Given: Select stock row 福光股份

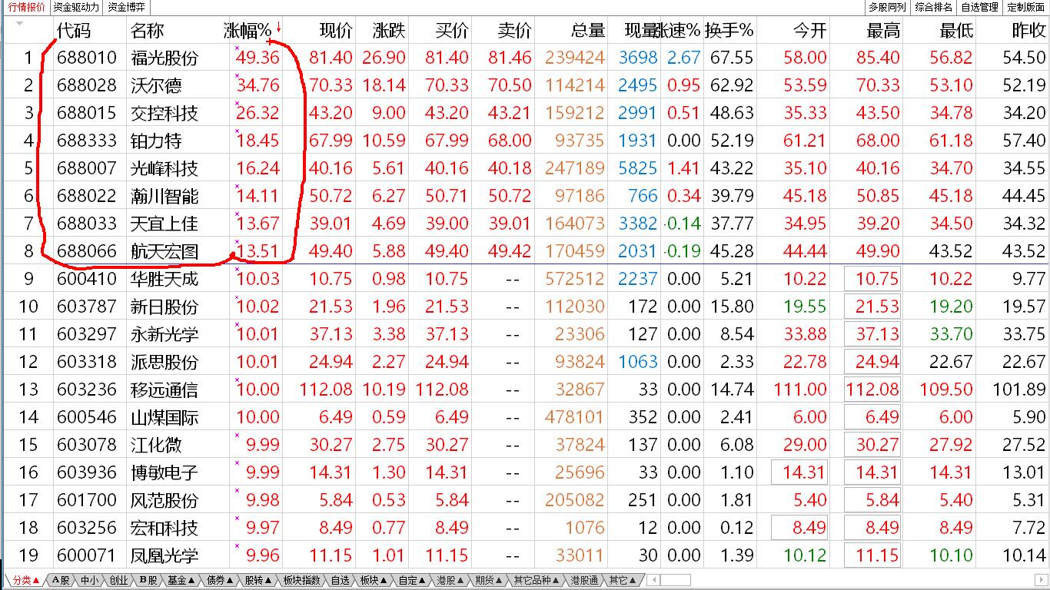Looking at the screenshot, I should coord(525,58).
